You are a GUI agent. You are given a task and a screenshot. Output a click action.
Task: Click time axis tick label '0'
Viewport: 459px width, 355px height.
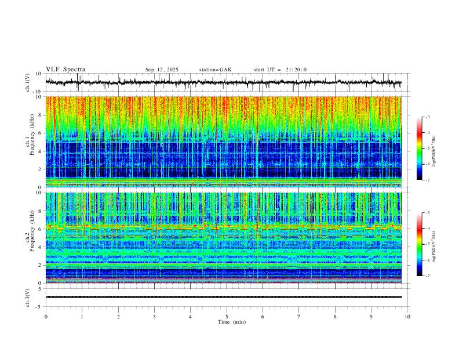[46, 317]
